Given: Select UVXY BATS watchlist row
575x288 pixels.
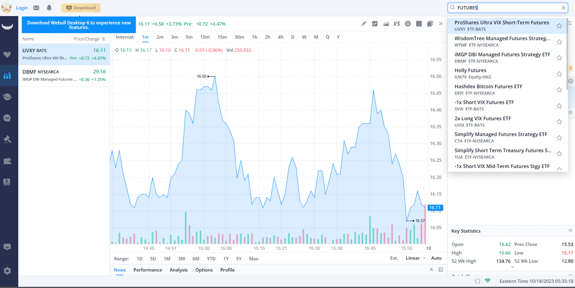Looking at the screenshot, I should click(64, 54).
